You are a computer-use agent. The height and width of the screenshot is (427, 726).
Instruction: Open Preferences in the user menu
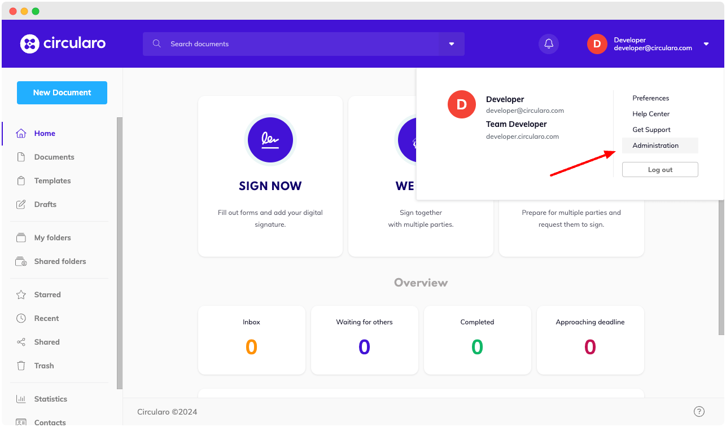point(650,98)
